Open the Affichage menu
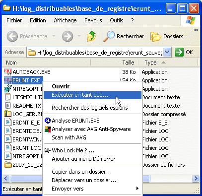The height and width of the screenshot is (196, 202). tap(65, 20)
